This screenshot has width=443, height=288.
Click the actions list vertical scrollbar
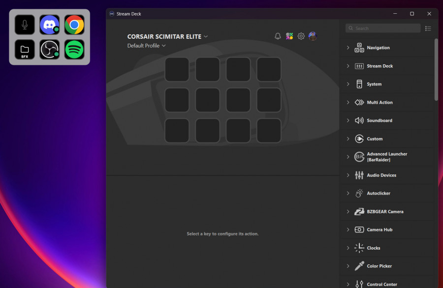(436, 69)
